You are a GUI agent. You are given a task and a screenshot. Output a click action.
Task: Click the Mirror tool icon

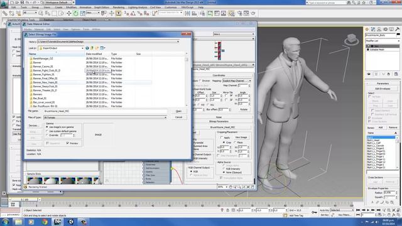187,13
